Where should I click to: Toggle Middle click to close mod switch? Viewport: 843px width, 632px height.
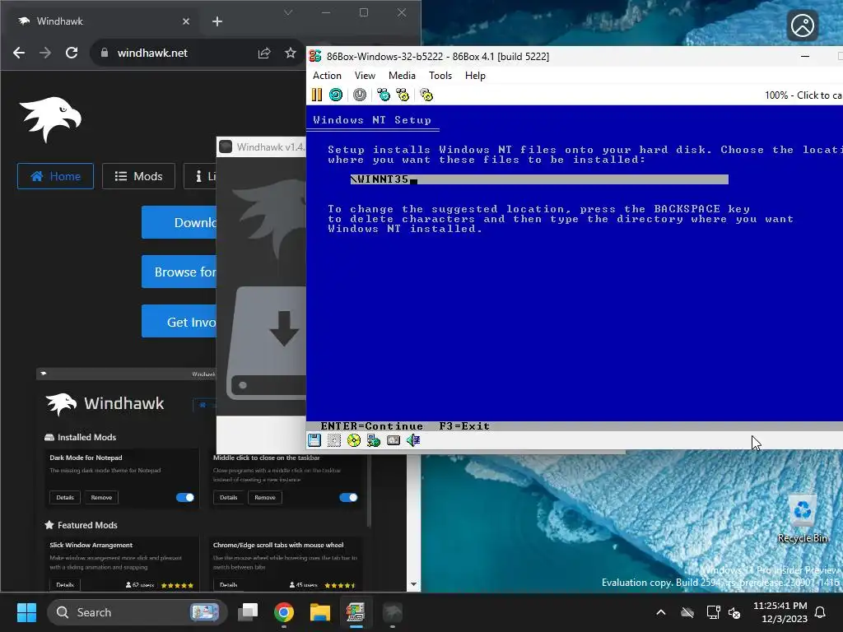(x=348, y=498)
